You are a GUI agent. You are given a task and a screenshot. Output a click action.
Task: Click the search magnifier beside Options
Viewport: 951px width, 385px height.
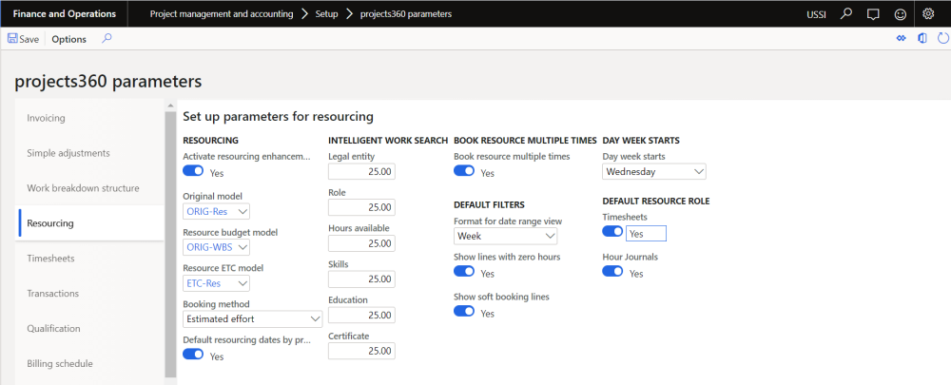coord(107,39)
